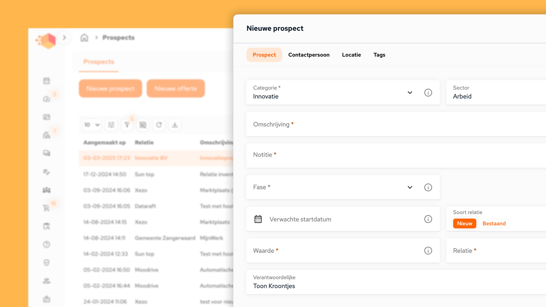Click the Nieuwe prospect button

pyautogui.click(x=110, y=88)
